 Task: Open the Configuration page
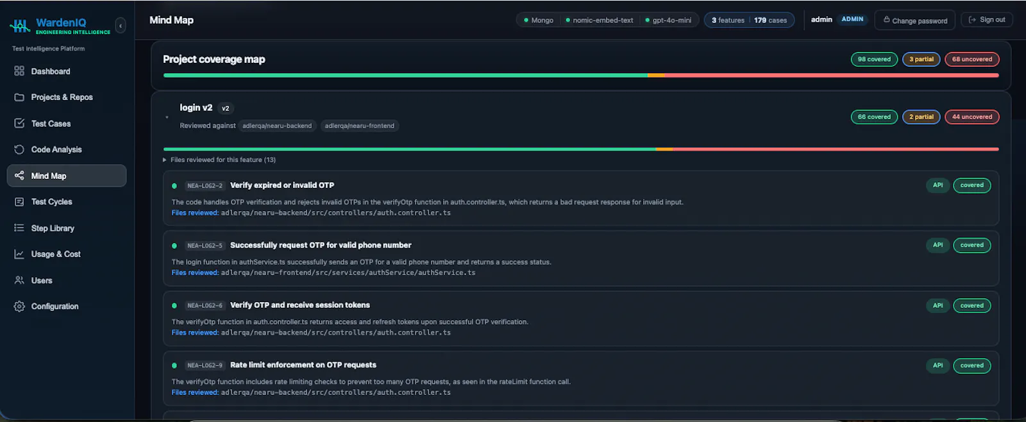(x=67, y=307)
